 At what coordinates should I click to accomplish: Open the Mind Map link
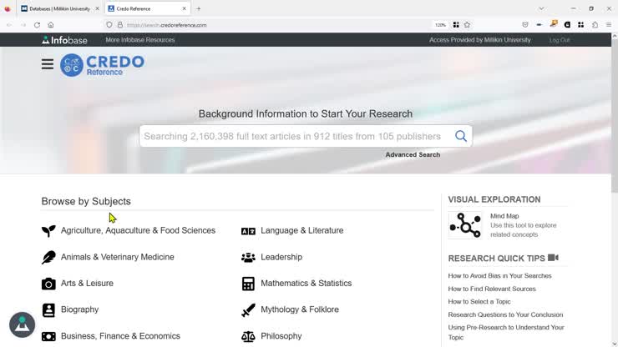[x=504, y=216]
